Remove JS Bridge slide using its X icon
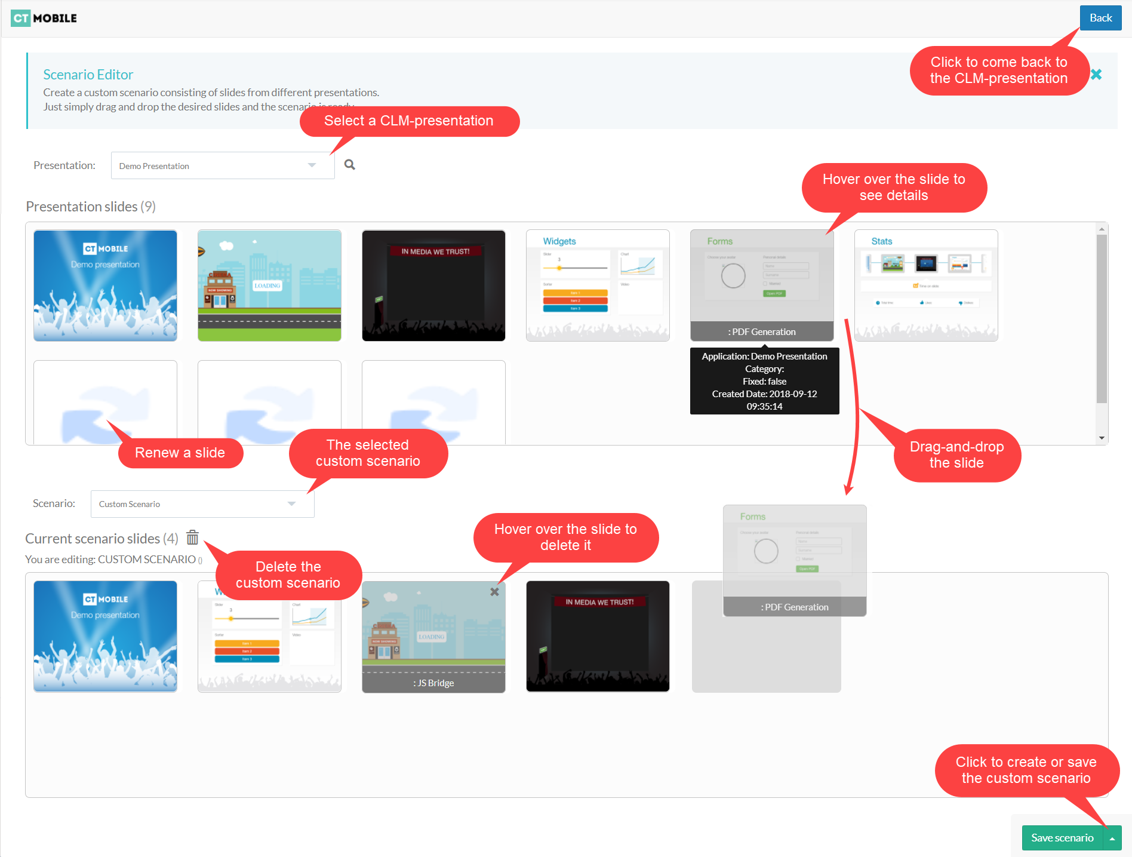 click(494, 592)
